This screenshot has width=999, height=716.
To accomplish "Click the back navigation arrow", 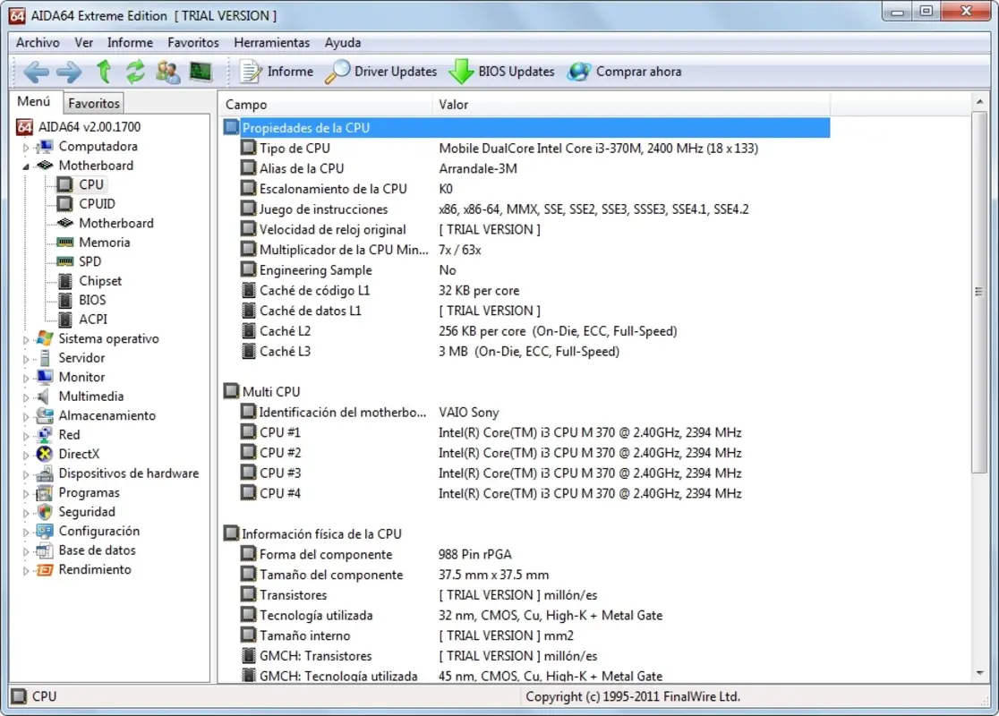I will (36, 72).
